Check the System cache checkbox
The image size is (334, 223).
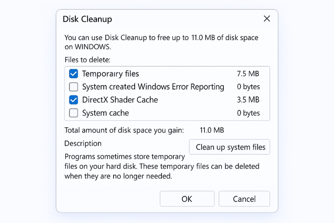73,113
